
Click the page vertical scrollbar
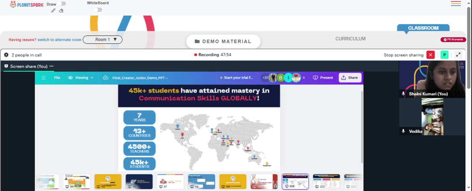pyautogui.click(x=470, y=48)
